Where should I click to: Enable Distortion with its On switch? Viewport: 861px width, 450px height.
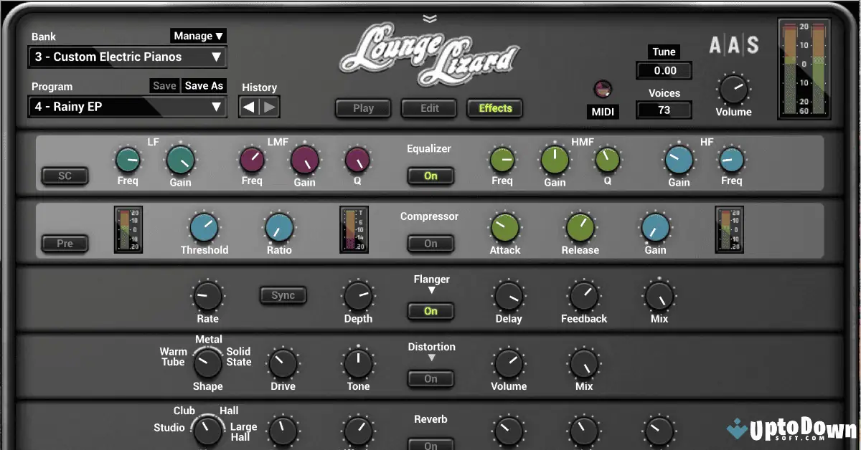click(430, 378)
